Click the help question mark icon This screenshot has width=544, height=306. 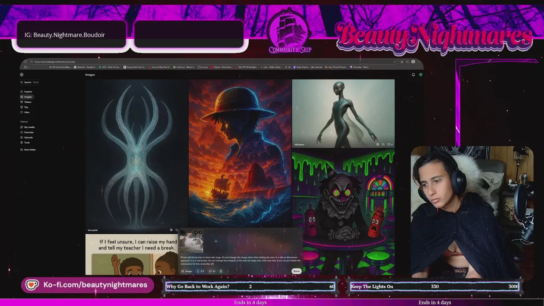click(x=227, y=271)
